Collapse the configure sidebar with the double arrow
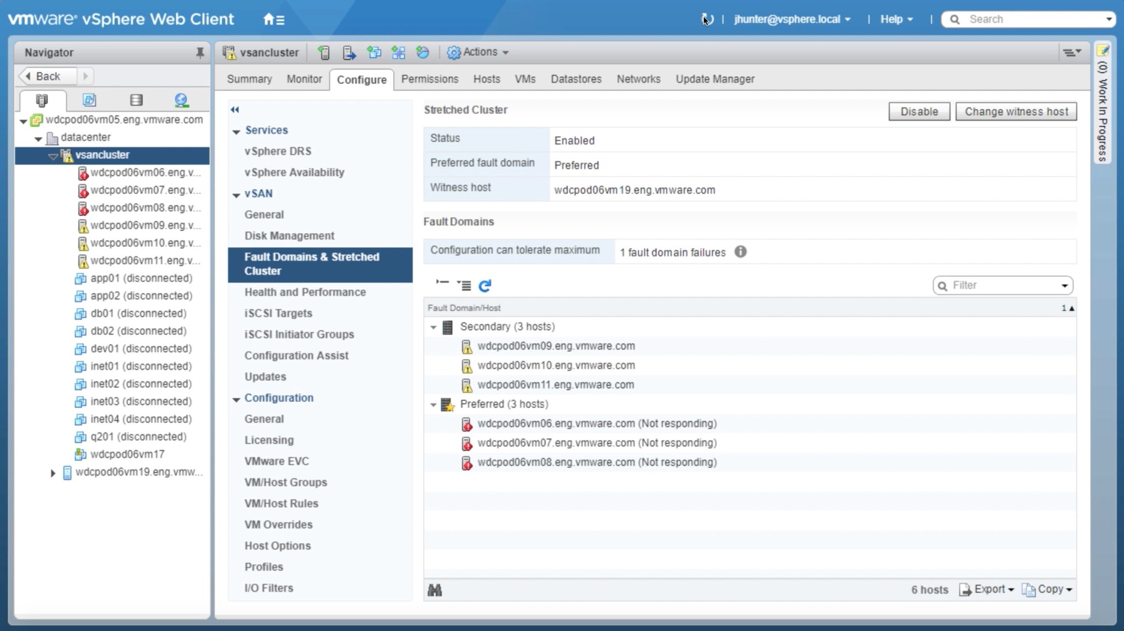 point(235,110)
